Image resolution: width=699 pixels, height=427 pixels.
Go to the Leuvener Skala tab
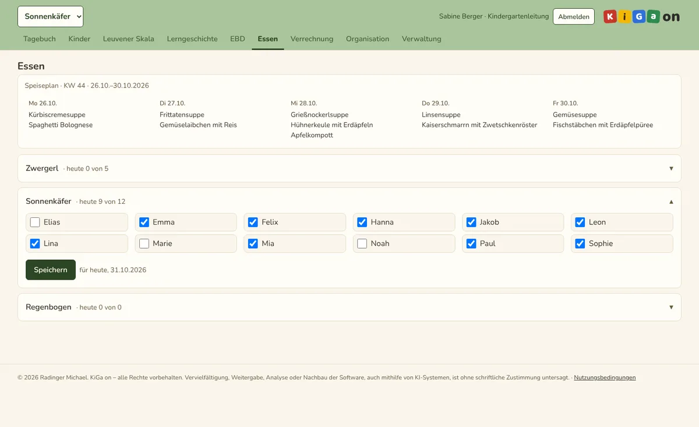[129, 39]
